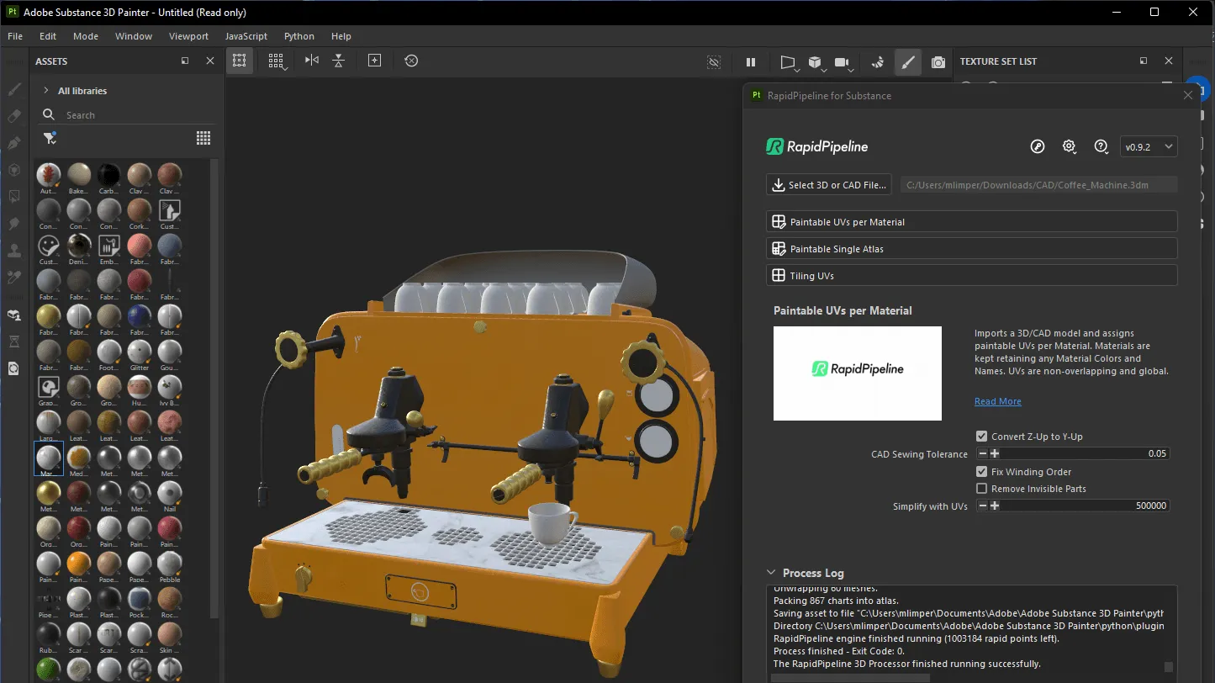Enable Remove Invisible Parts checkbox
The image size is (1215, 683).
pos(981,489)
